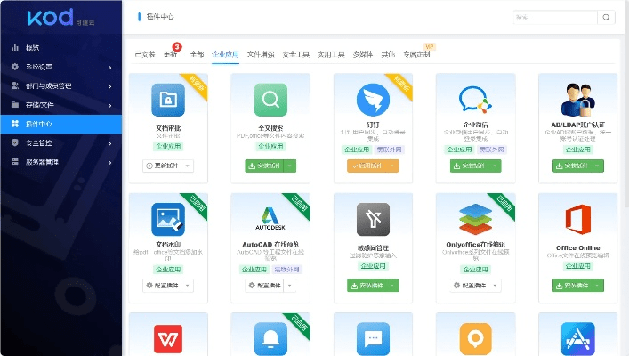Click the 概览 bar chart sidebar icon
The image size is (629, 356).
click(15, 47)
